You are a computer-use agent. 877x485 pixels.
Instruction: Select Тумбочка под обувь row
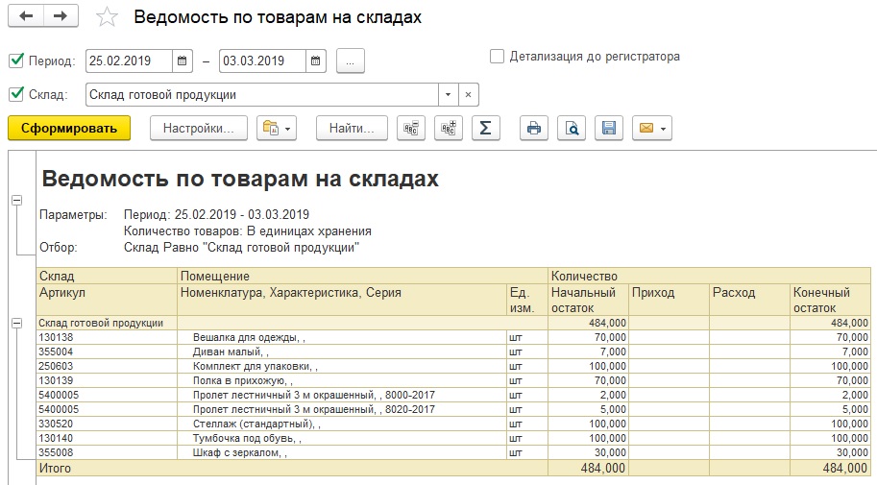(x=453, y=439)
